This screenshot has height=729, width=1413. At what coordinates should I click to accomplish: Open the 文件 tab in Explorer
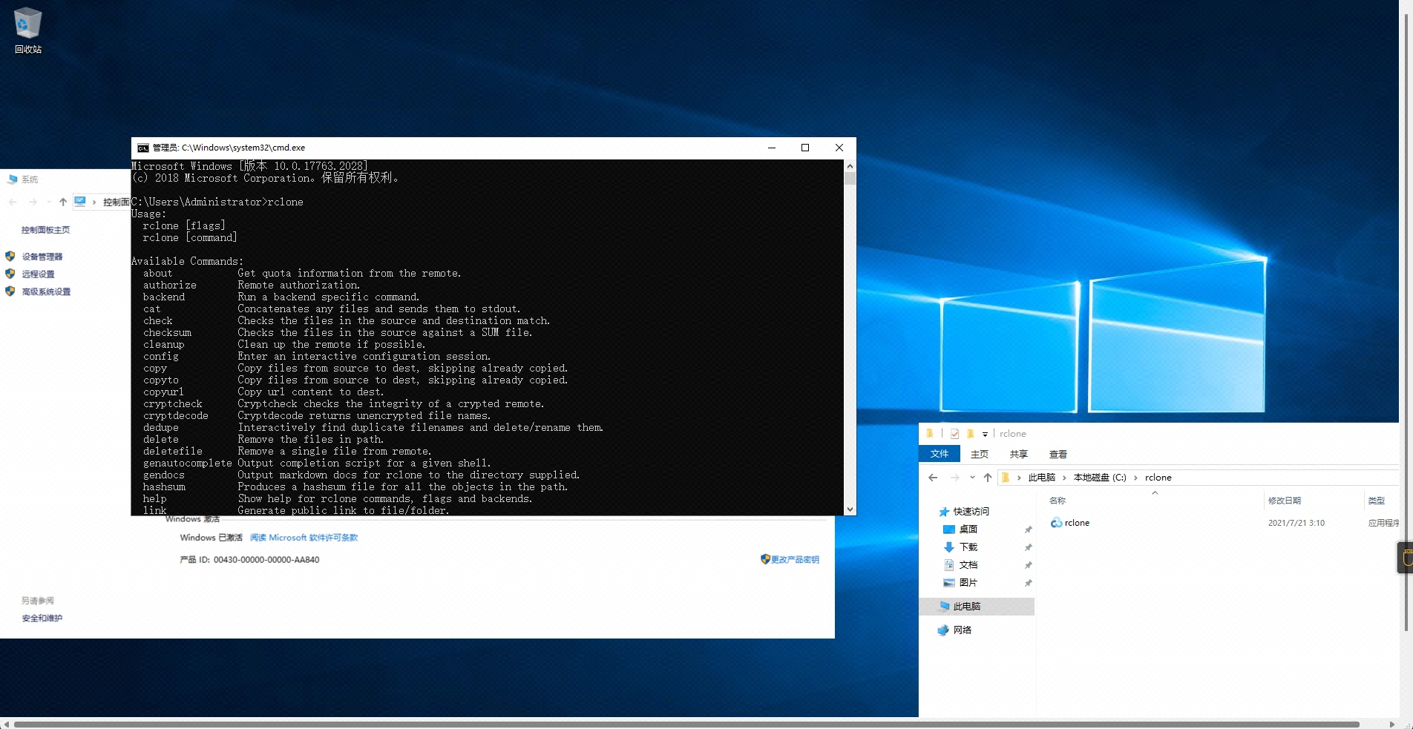coord(940,454)
